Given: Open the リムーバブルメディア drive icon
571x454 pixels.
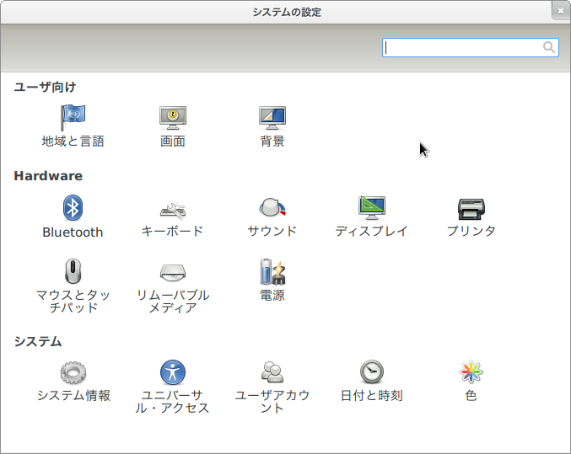Looking at the screenshot, I should 173,272.
